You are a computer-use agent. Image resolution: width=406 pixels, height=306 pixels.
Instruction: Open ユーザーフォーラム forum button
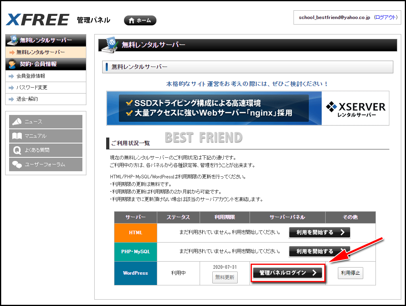46,164
